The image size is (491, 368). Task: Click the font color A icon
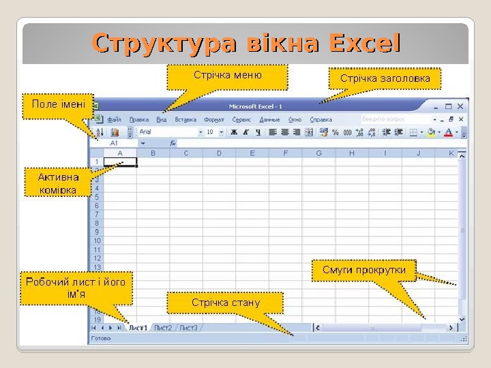coord(449,132)
